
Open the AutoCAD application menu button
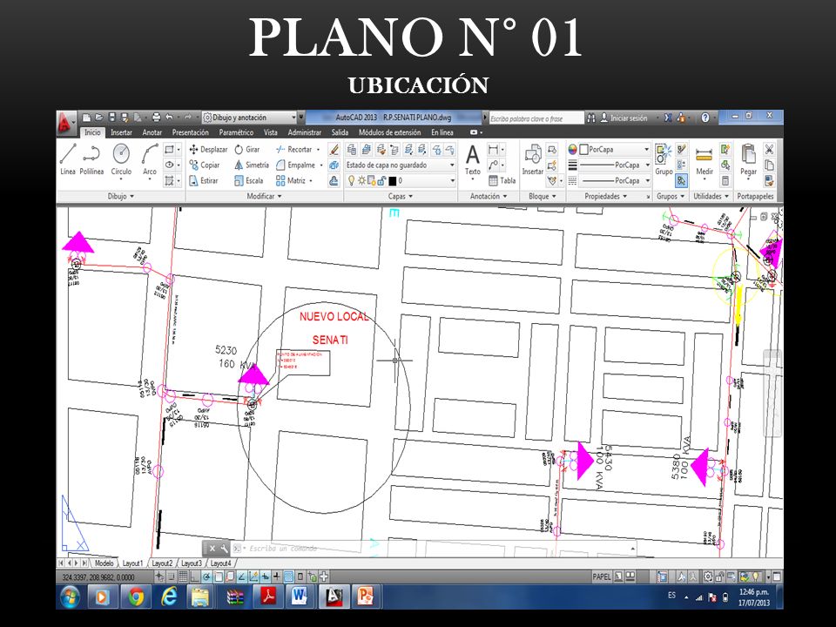[65, 122]
